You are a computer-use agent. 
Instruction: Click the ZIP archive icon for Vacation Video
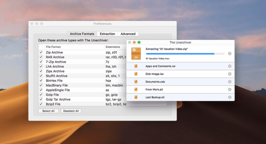(x=136, y=53)
